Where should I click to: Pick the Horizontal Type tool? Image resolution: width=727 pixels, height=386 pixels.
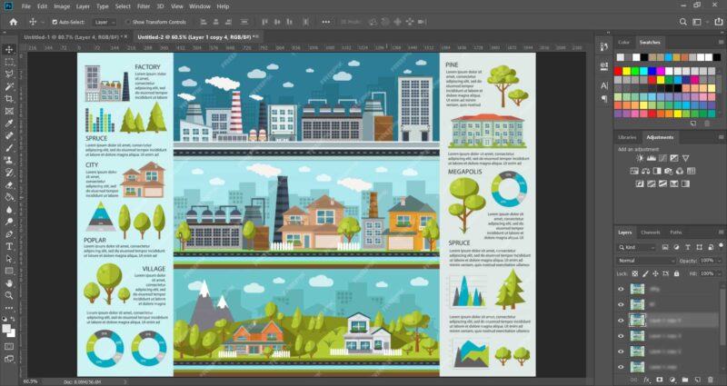(9, 245)
